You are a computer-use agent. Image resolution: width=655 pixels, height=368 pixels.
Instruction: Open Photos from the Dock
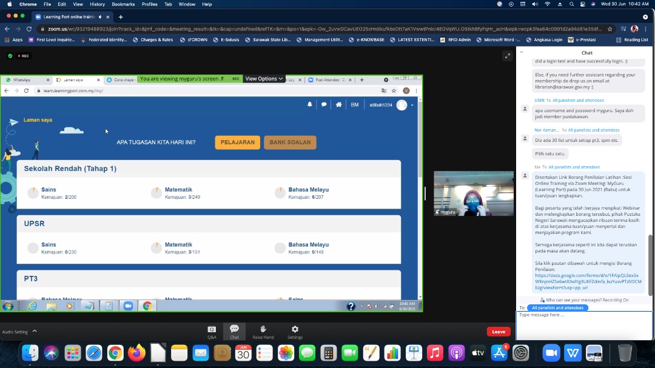pos(286,353)
